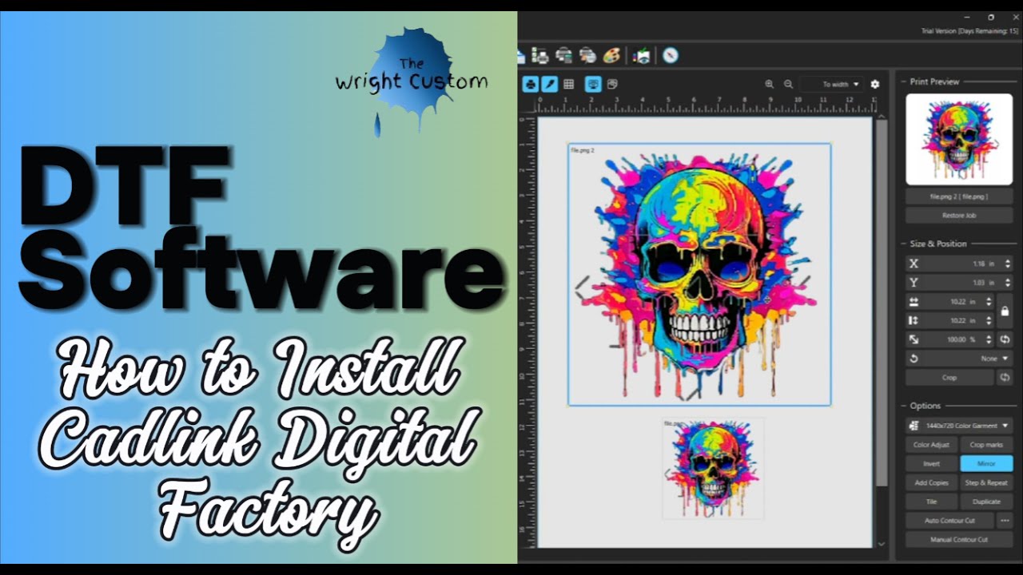Toggle the highlighted Mirror button
The height and width of the screenshot is (575, 1023).
[x=986, y=464]
